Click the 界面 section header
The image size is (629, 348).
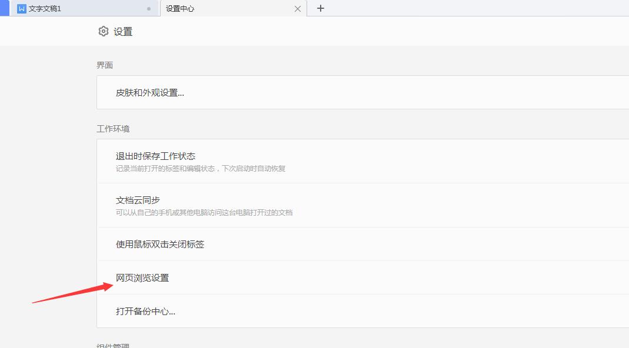105,65
